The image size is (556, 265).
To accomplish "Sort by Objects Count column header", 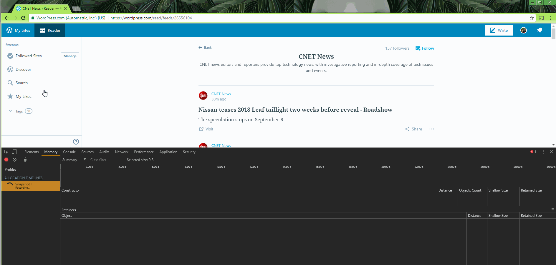I will coord(472,190).
